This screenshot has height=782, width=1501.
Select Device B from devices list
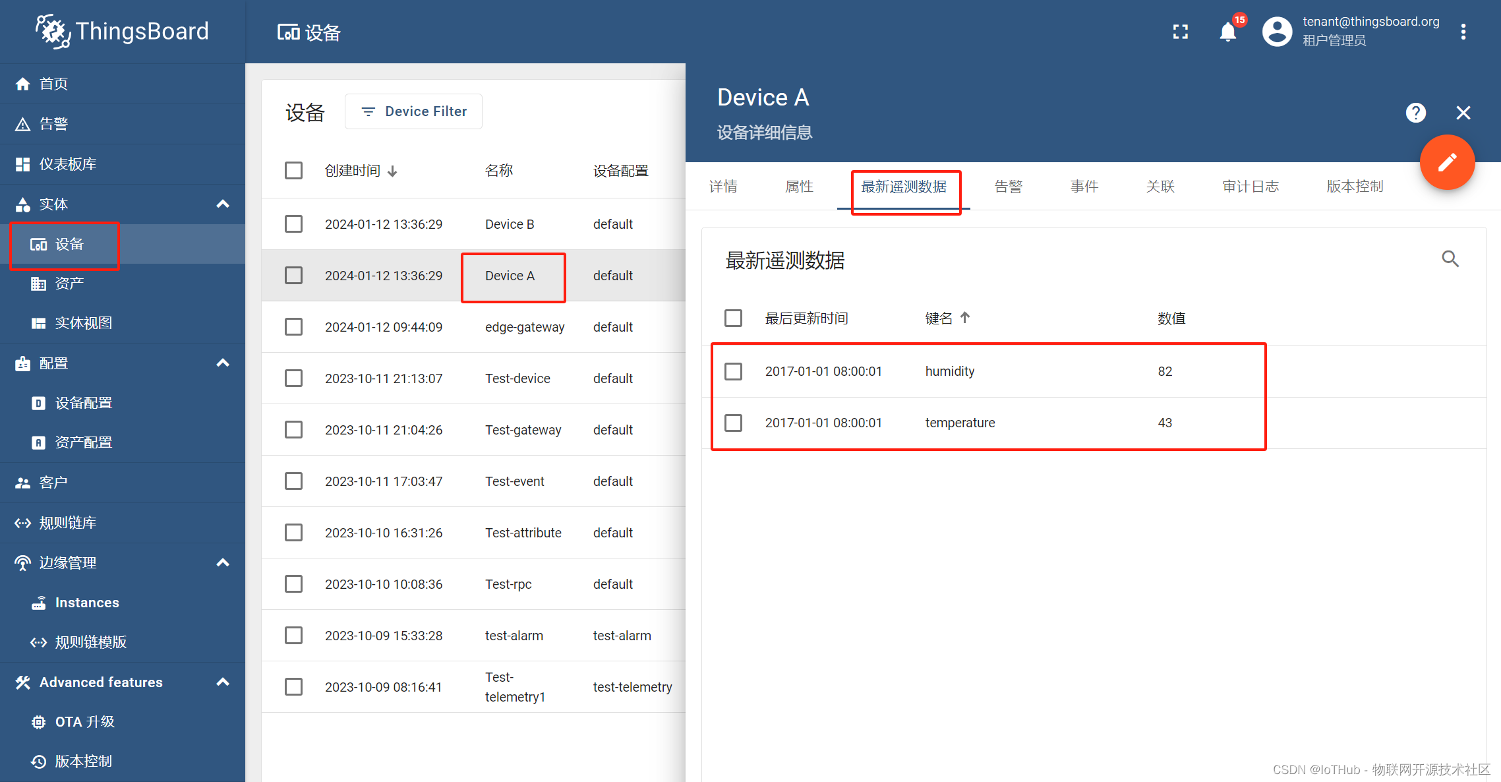[x=508, y=224]
